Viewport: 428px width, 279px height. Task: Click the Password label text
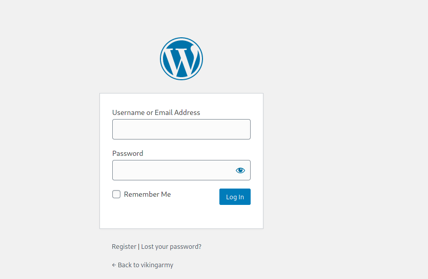pyautogui.click(x=128, y=153)
